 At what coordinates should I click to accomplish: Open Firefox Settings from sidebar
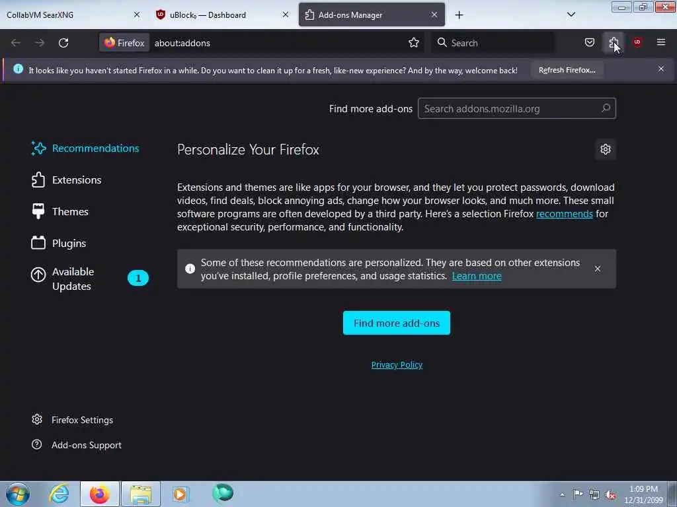[x=73, y=420]
